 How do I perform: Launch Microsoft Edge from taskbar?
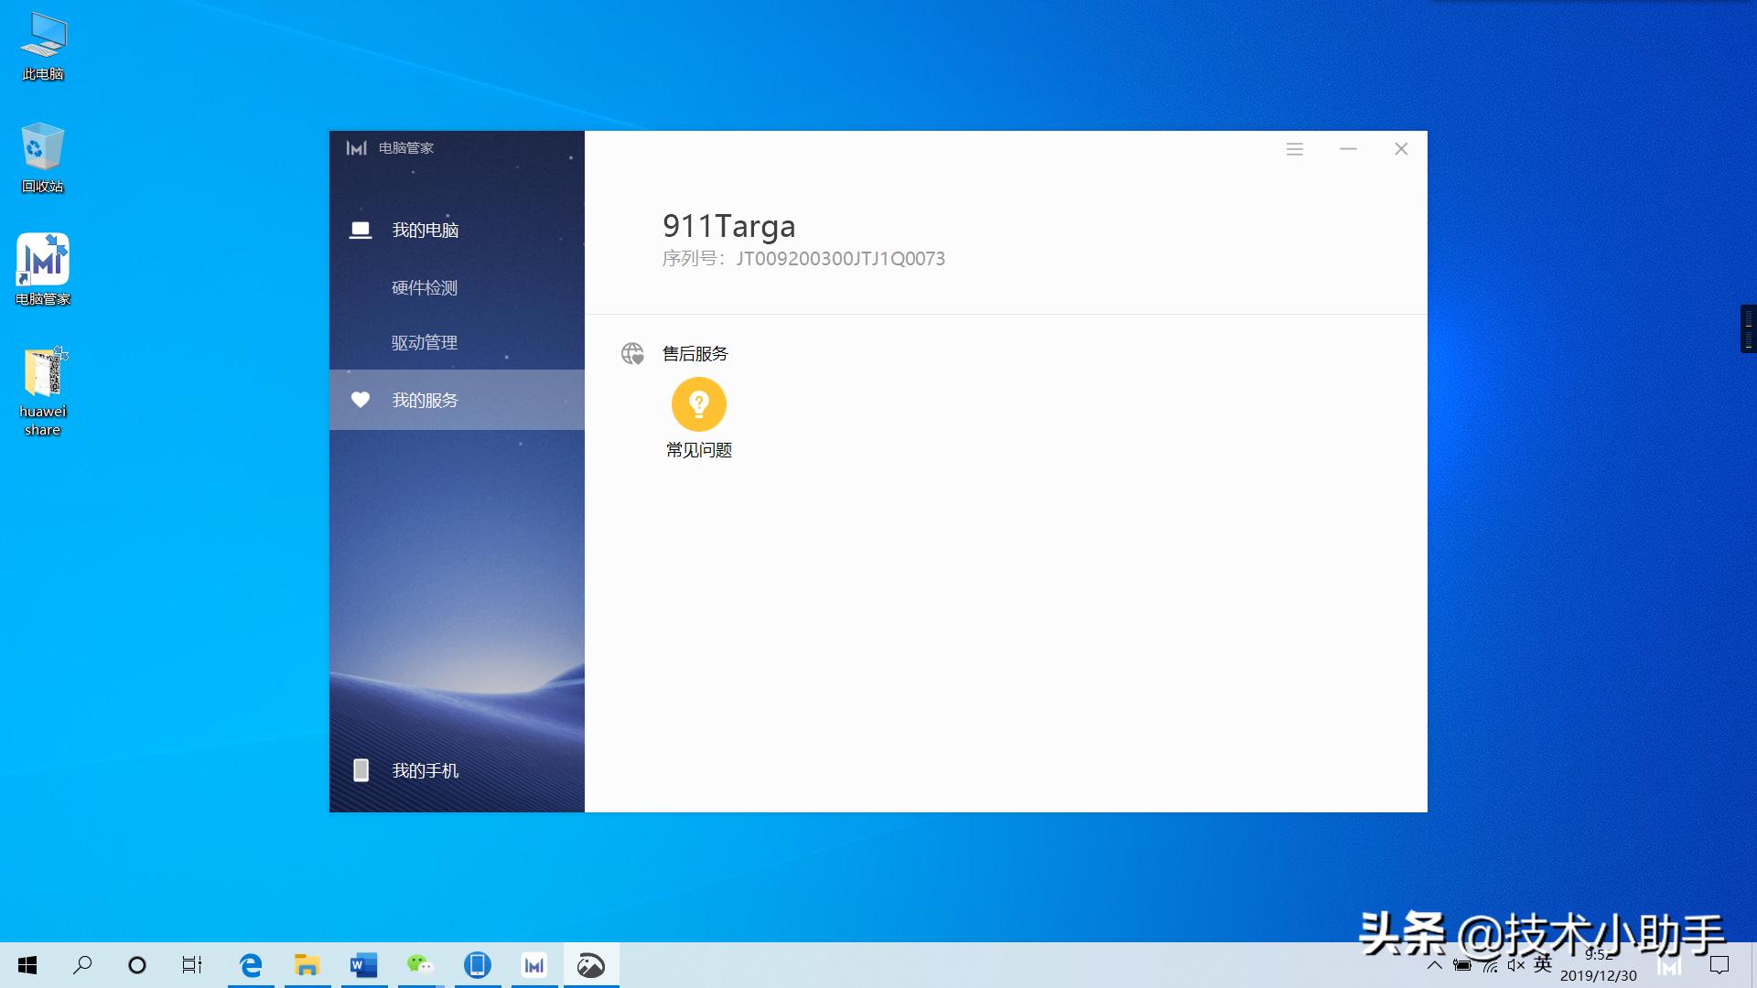tap(251, 965)
